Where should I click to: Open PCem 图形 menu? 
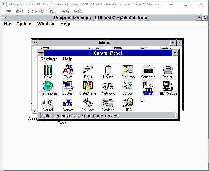53,11
